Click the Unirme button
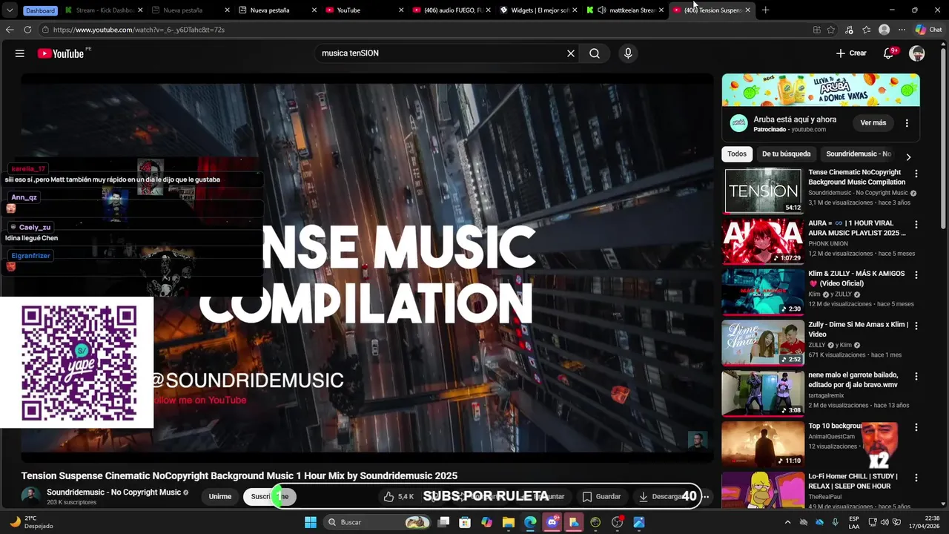949x534 pixels. [220, 496]
